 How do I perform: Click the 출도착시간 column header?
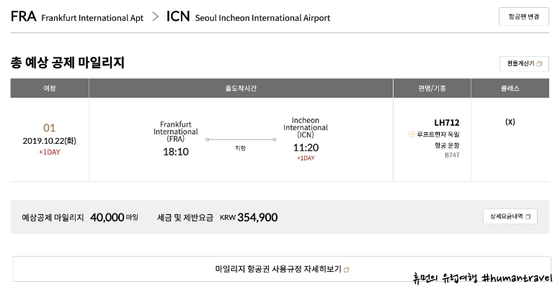(x=241, y=88)
